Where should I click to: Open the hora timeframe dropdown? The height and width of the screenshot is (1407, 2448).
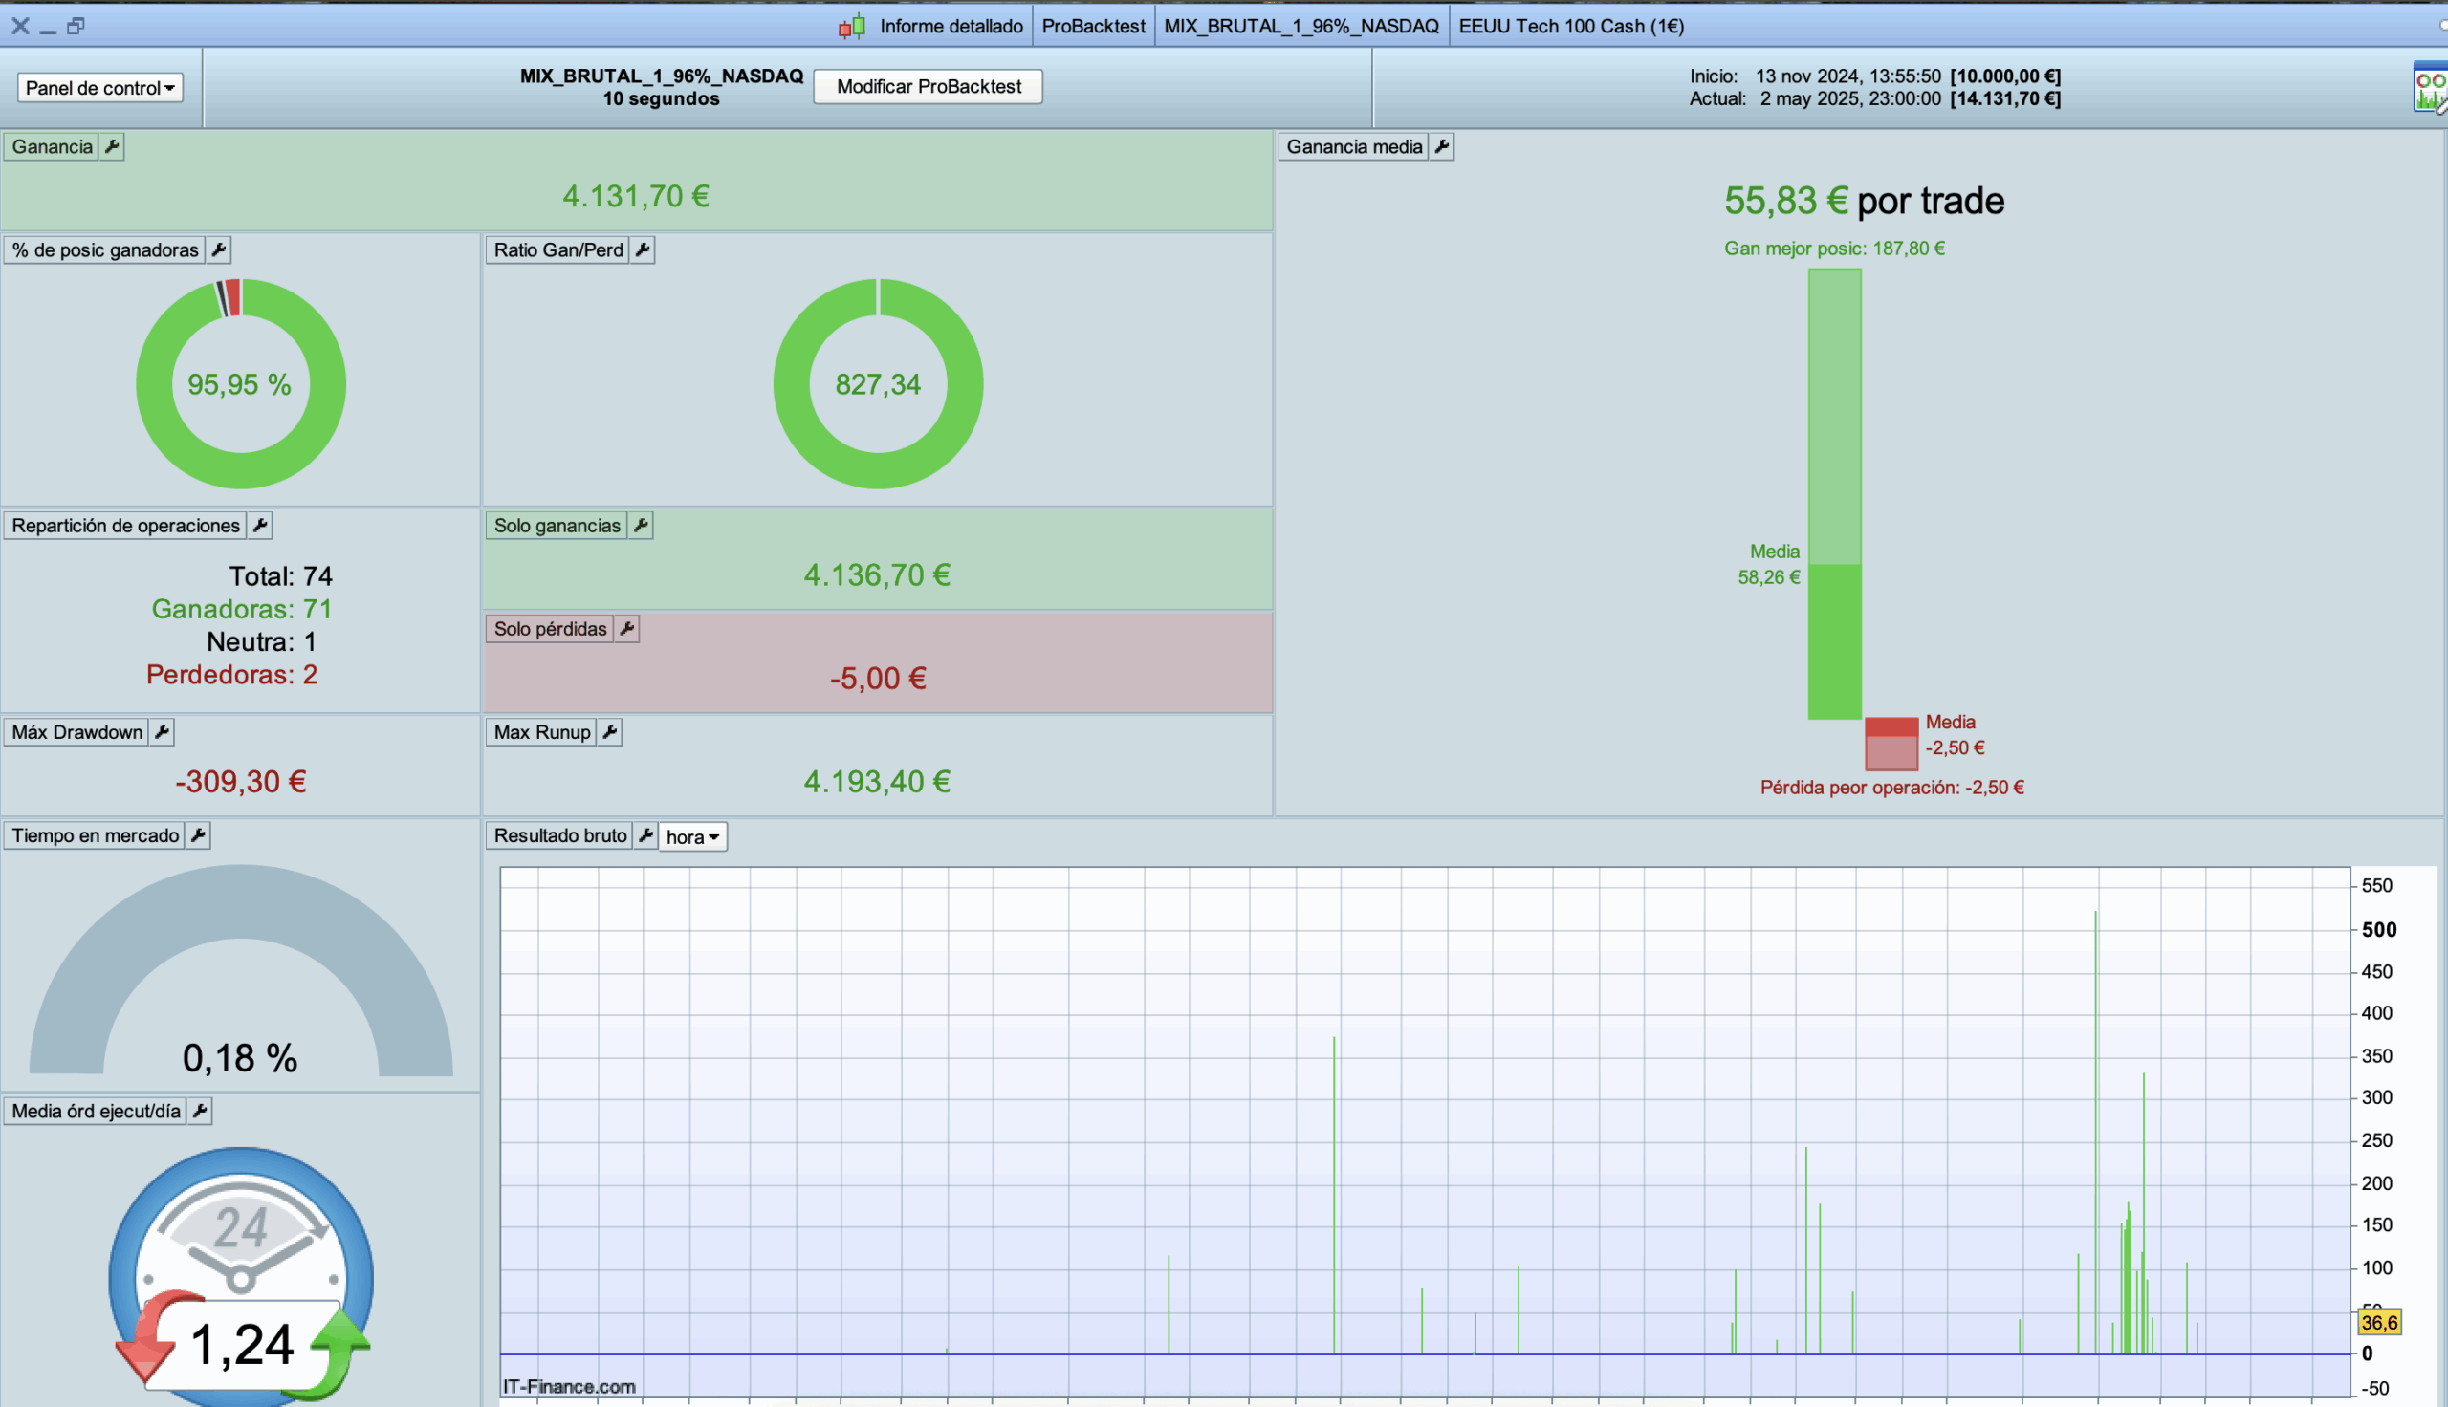692,837
